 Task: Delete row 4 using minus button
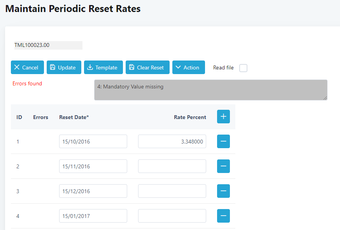coord(223,216)
